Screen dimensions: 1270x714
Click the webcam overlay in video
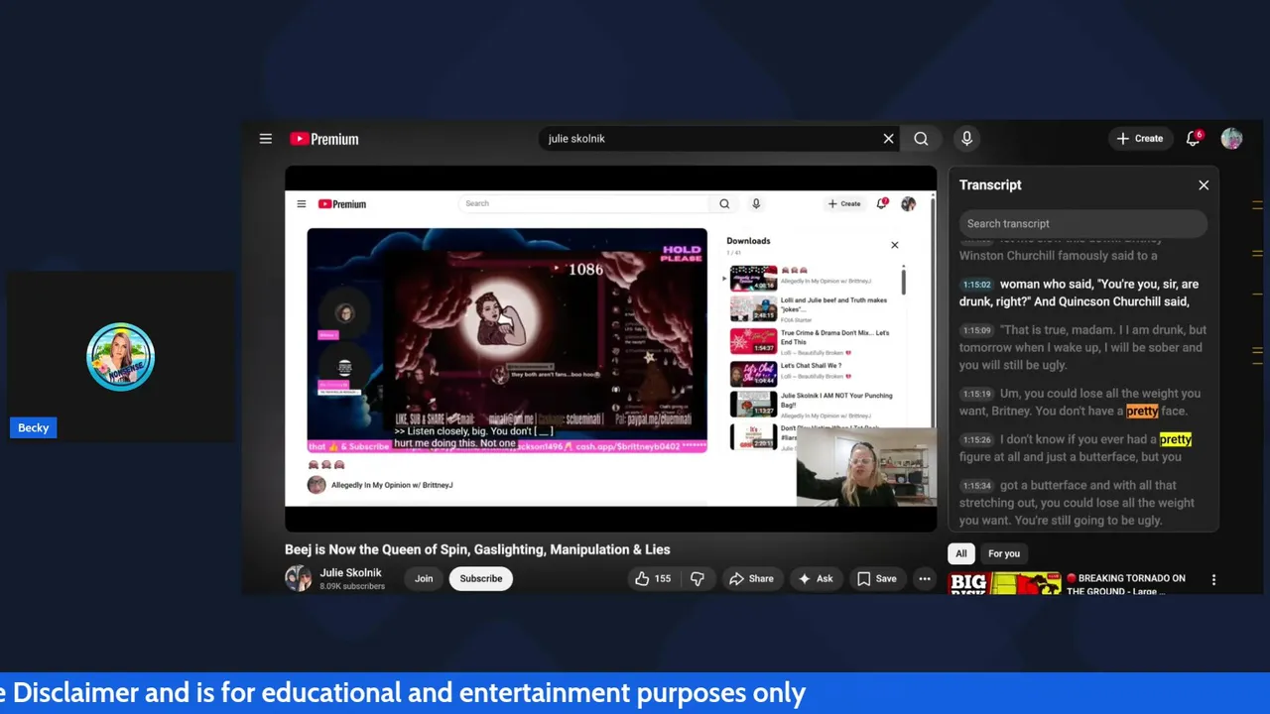pyautogui.click(x=865, y=467)
